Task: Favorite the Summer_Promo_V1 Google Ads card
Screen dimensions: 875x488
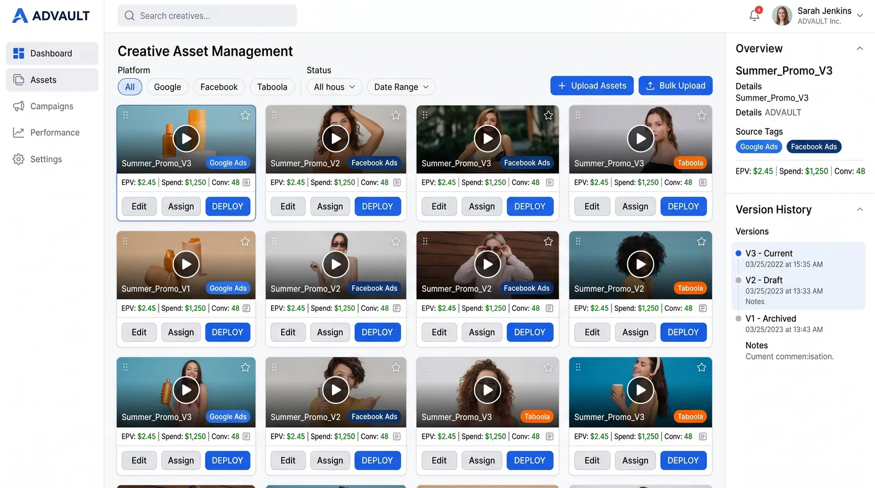Action: click(x=245, y=242)
